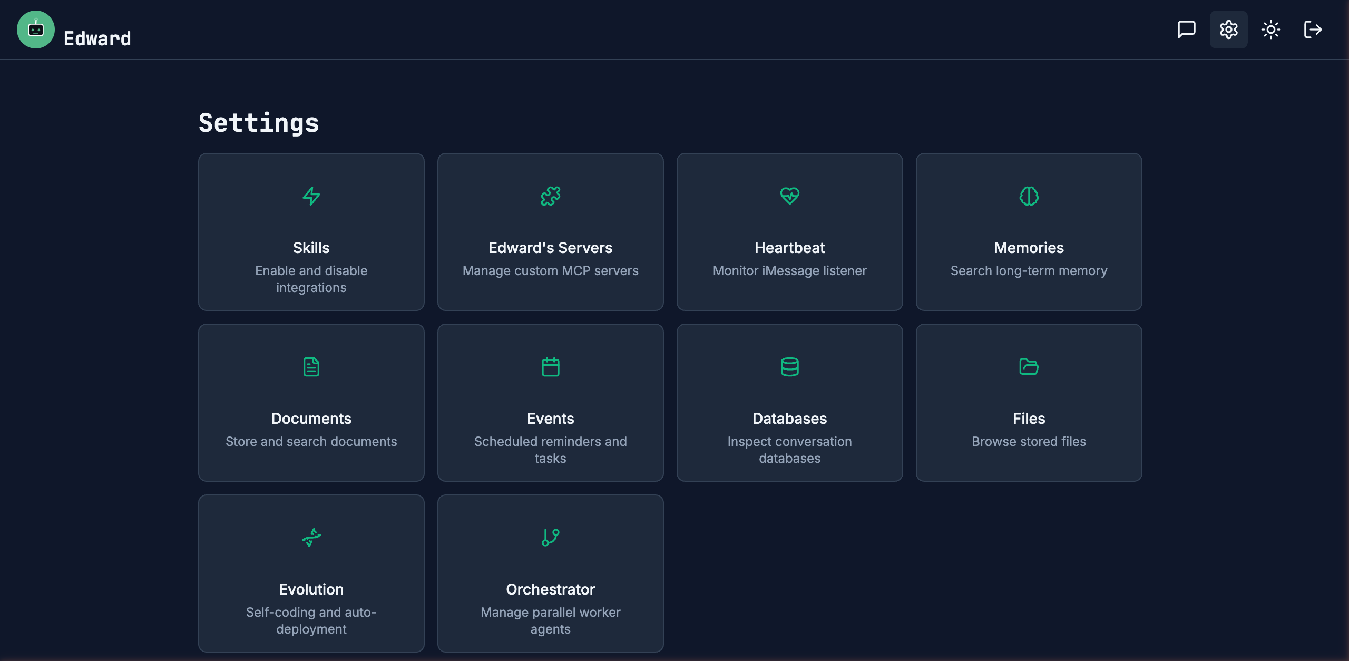
Task: Click the Evolution self-coding icon
Action: (311, 538)
